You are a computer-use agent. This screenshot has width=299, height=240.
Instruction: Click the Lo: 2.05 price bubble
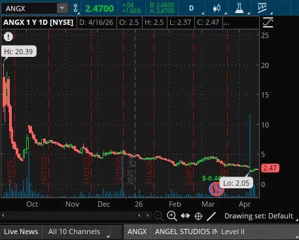click(x=236, y=183)
